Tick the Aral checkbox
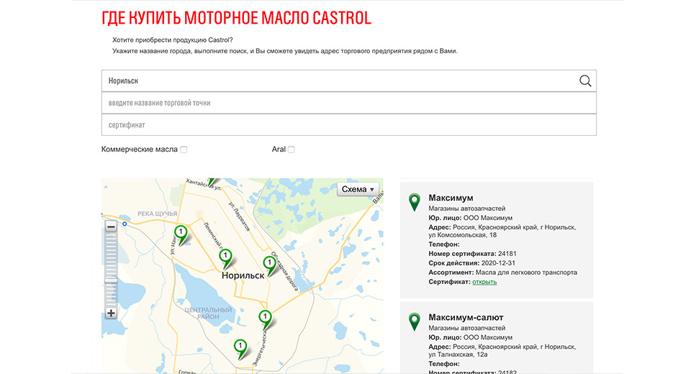This screenshot has width=691, height=374. click(291, 150)
